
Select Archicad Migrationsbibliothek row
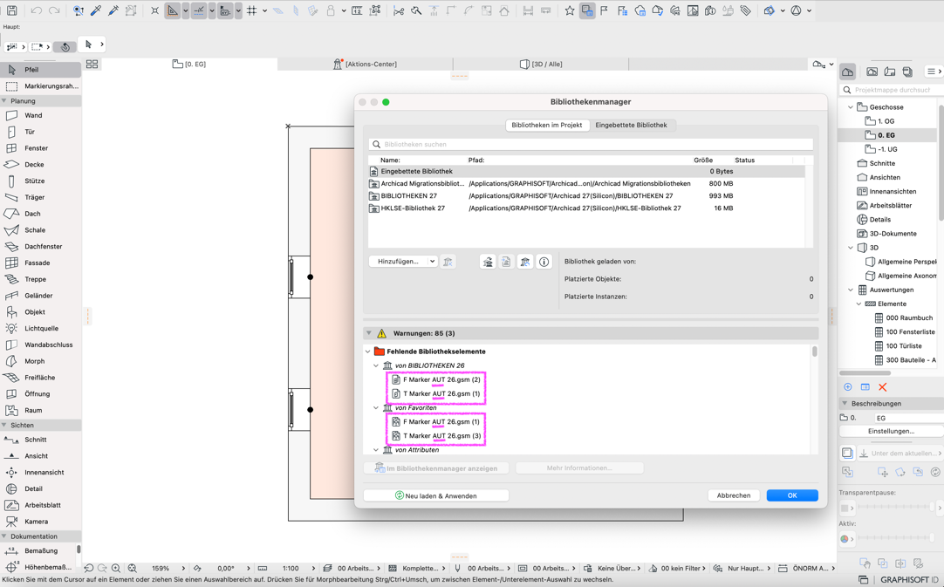pyautogui.click(x=586, y=184)
